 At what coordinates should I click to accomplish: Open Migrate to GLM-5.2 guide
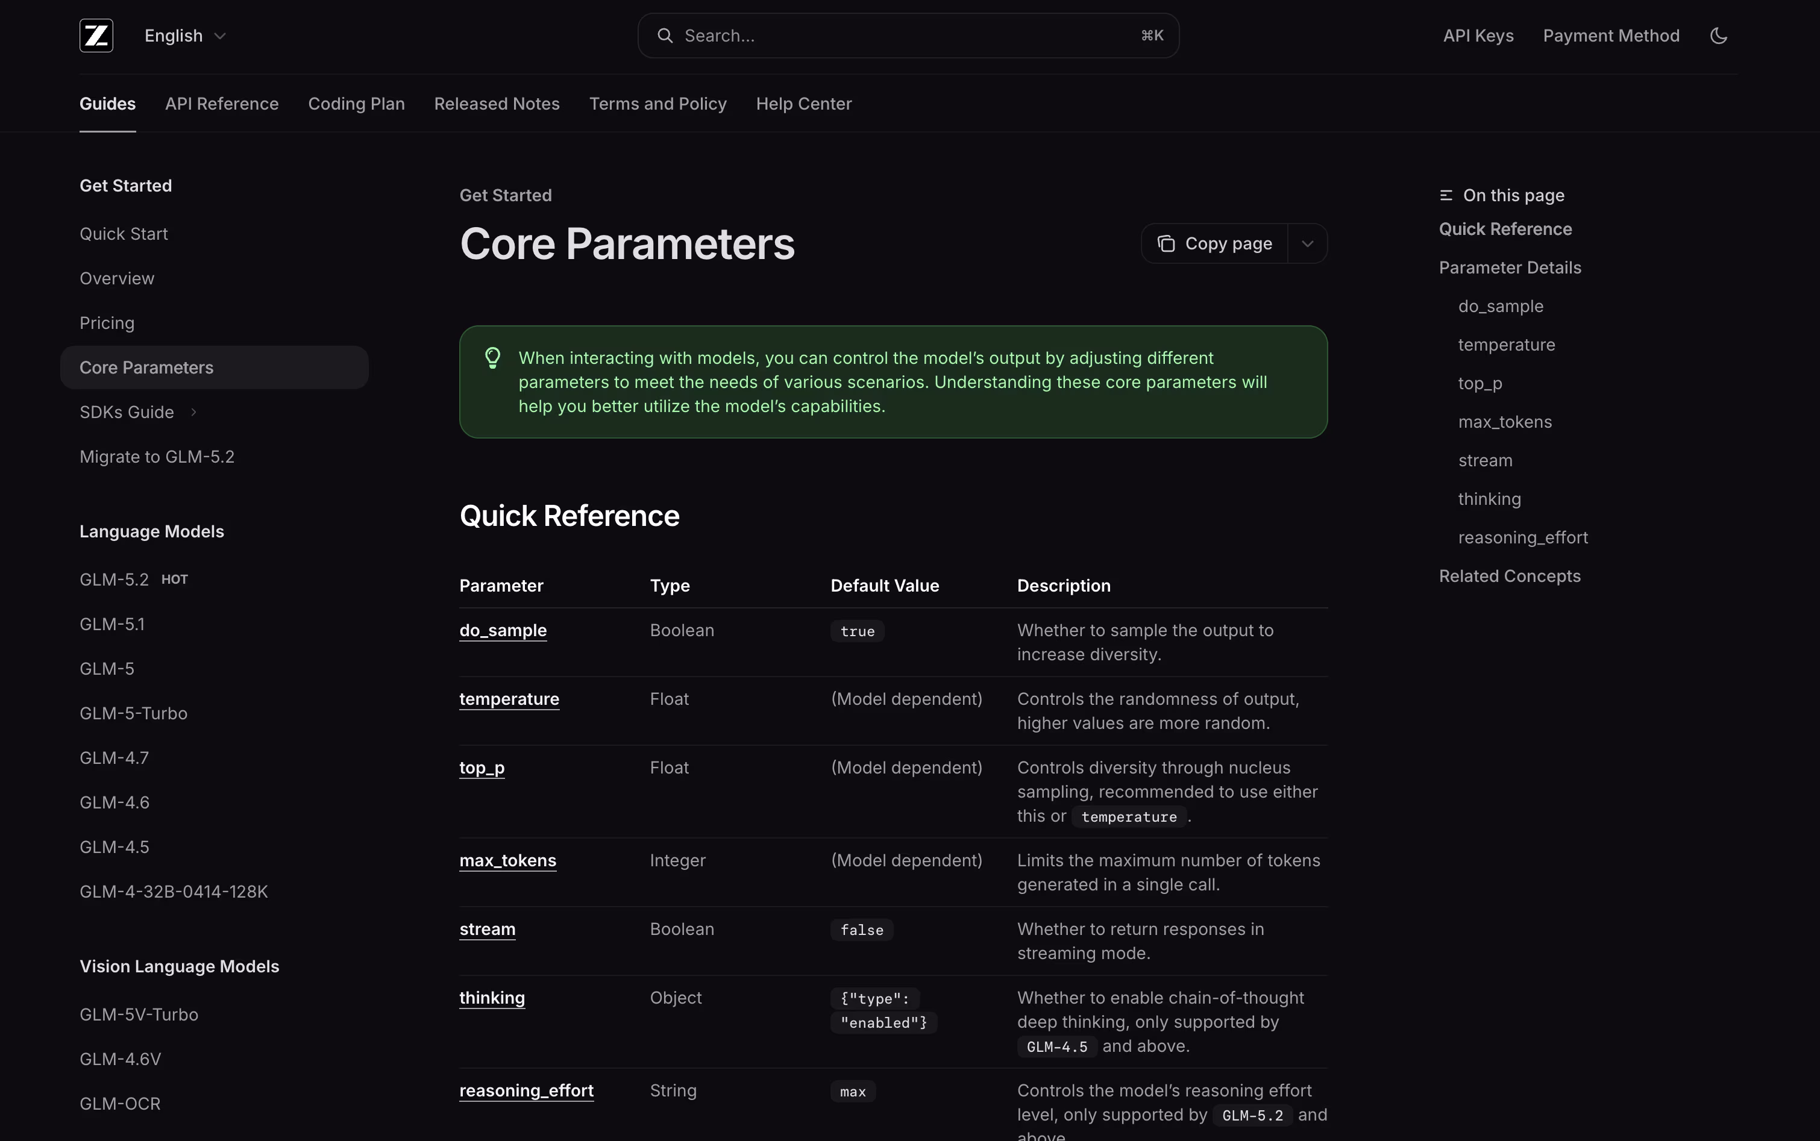(x=157, y=457)
